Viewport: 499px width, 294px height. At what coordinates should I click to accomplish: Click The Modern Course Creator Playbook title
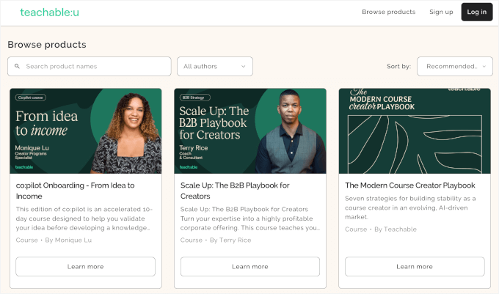tap(409, 185)
